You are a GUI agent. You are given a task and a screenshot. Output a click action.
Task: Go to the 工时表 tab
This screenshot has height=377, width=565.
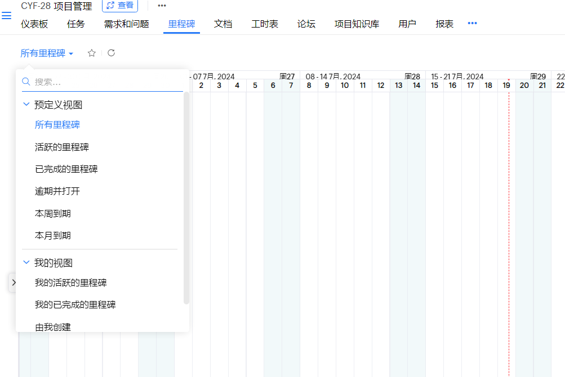[265, 24]
